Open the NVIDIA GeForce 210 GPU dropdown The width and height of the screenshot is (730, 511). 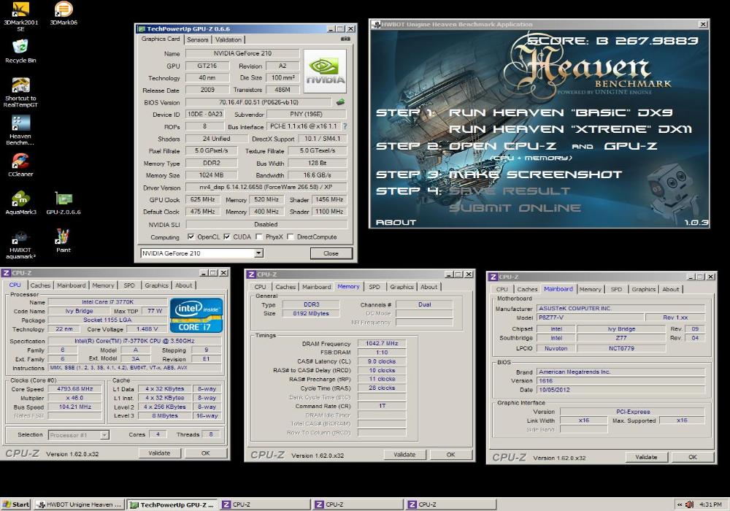point(259,253)
